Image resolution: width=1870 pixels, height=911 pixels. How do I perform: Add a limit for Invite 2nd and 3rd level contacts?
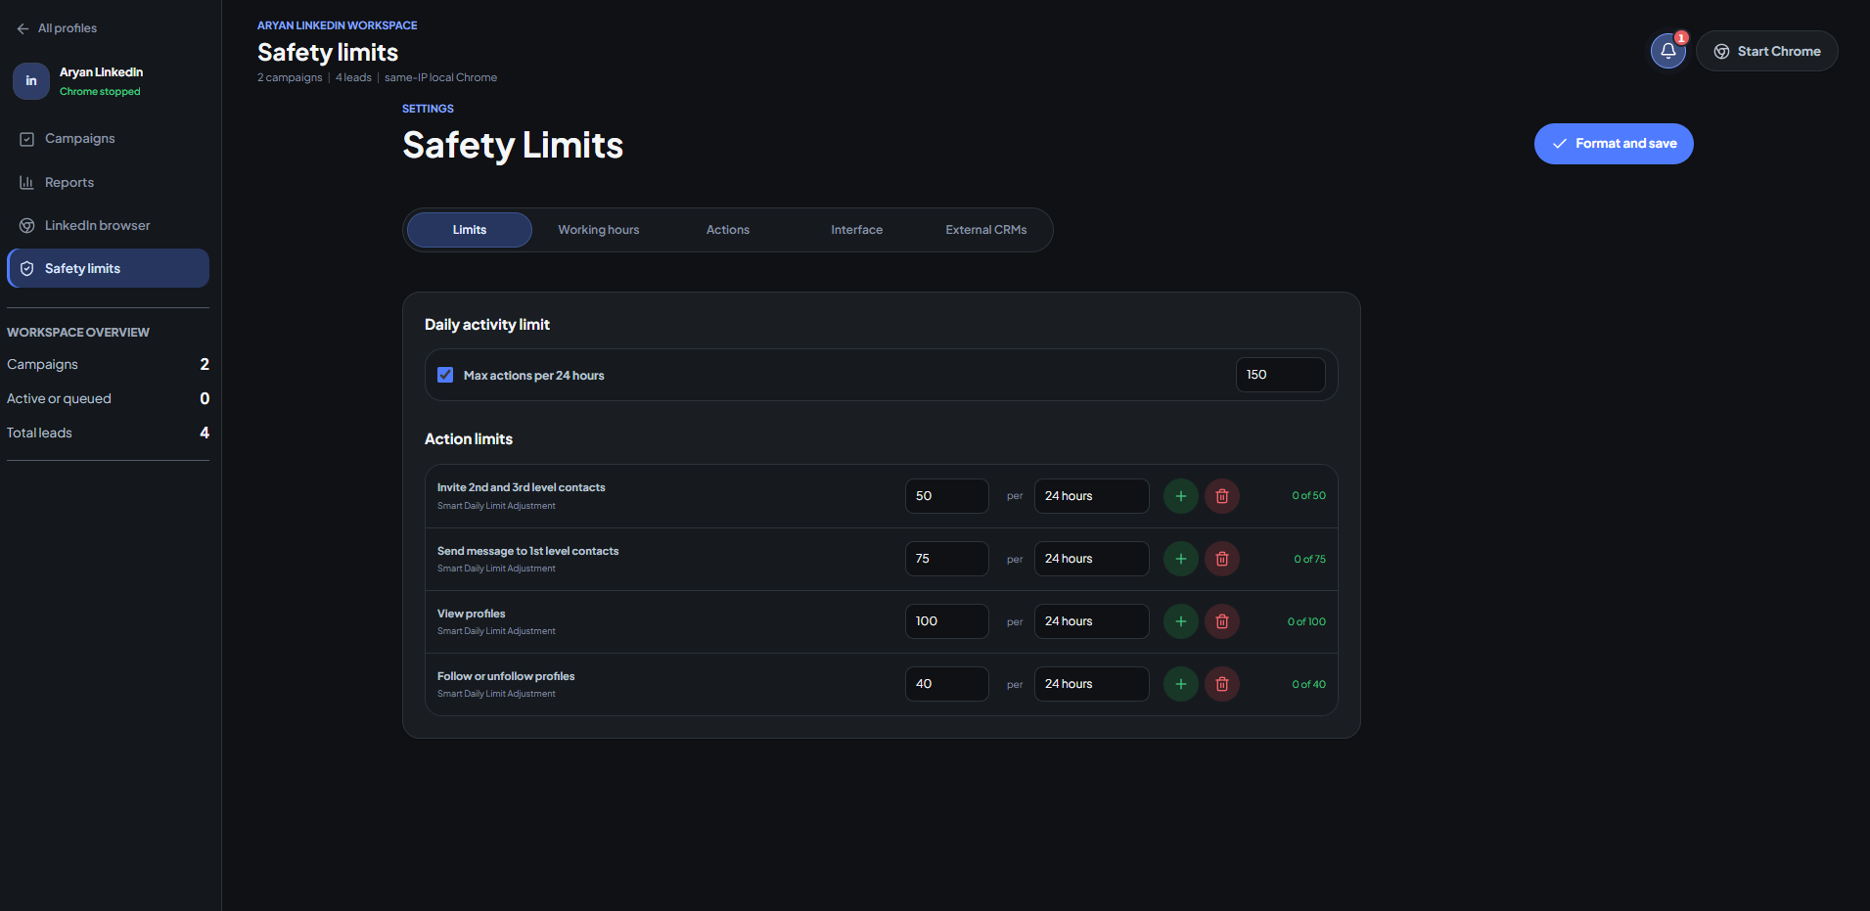pyautogui.click(x=1180, y=496)
